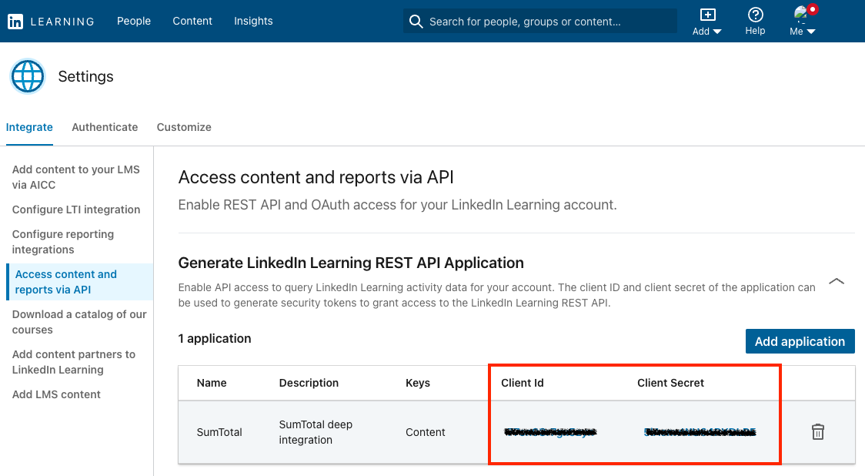Viewport: 865px width, 476px height.
Task: Switch to the Authenticate tab
Action: [x=105, y=127]
